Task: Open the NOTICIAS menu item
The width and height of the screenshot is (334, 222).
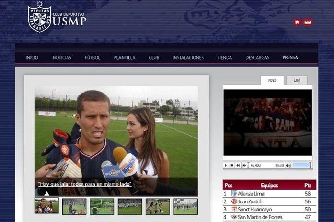Action: 62,58
